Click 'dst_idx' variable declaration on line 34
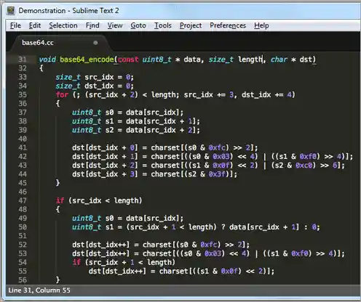This screenshot has width=361, height=302. (99, 86)
